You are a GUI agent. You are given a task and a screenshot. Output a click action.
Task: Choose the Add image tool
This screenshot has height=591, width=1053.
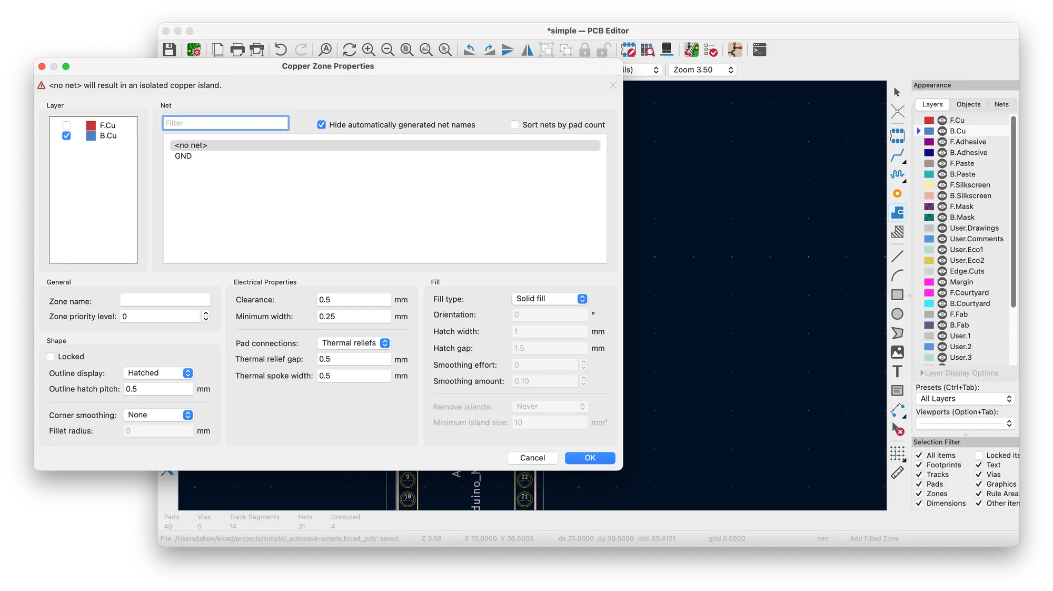[897, 352]
